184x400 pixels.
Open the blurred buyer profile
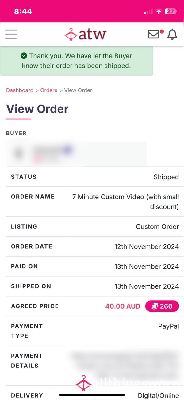pyautogui.click(x=76, y=154)
